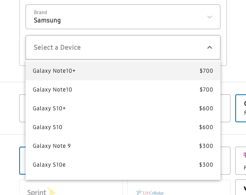The image size is (246, 195).
Task: Click the $600 price beside Galaxy S10+
Action: (206, 108)
